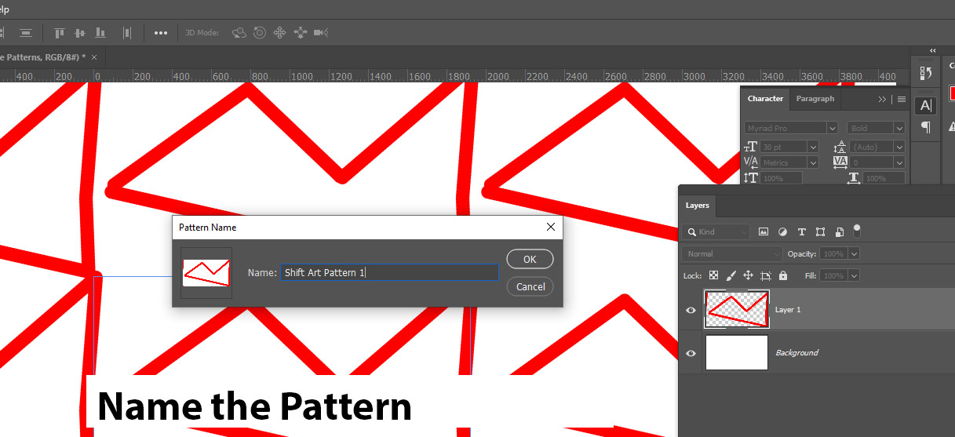The height and width of the screenshot is (437, 955).
Task: Click the filter for type layers icon
Action: [x=801, y=232]
